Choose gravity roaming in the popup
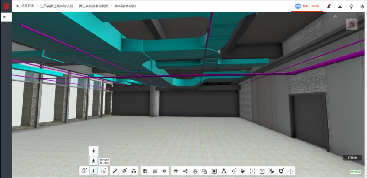 point(94,160)
